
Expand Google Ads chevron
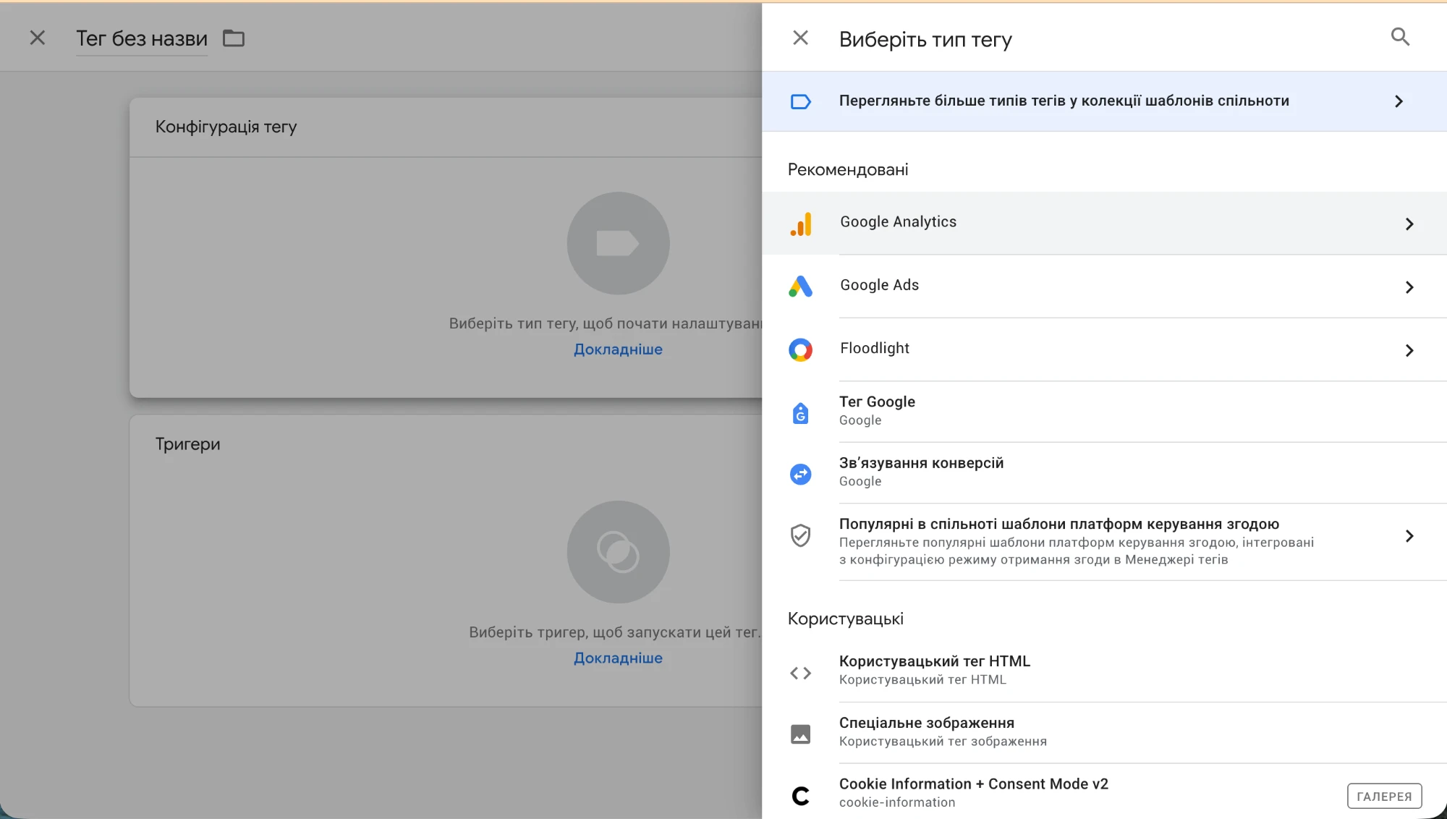point(1409,287)
